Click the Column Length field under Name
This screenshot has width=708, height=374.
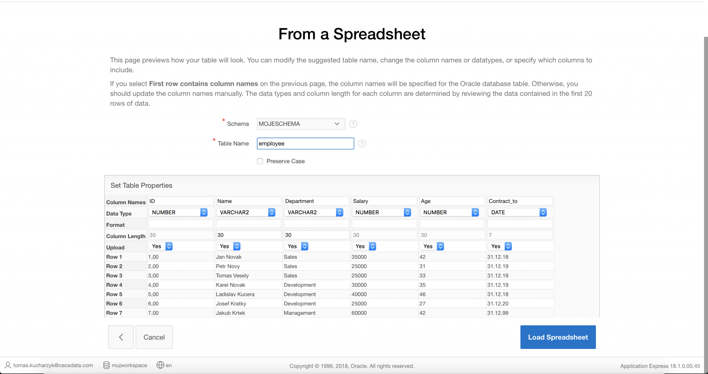pyautogui.click(x=248, y=235)
